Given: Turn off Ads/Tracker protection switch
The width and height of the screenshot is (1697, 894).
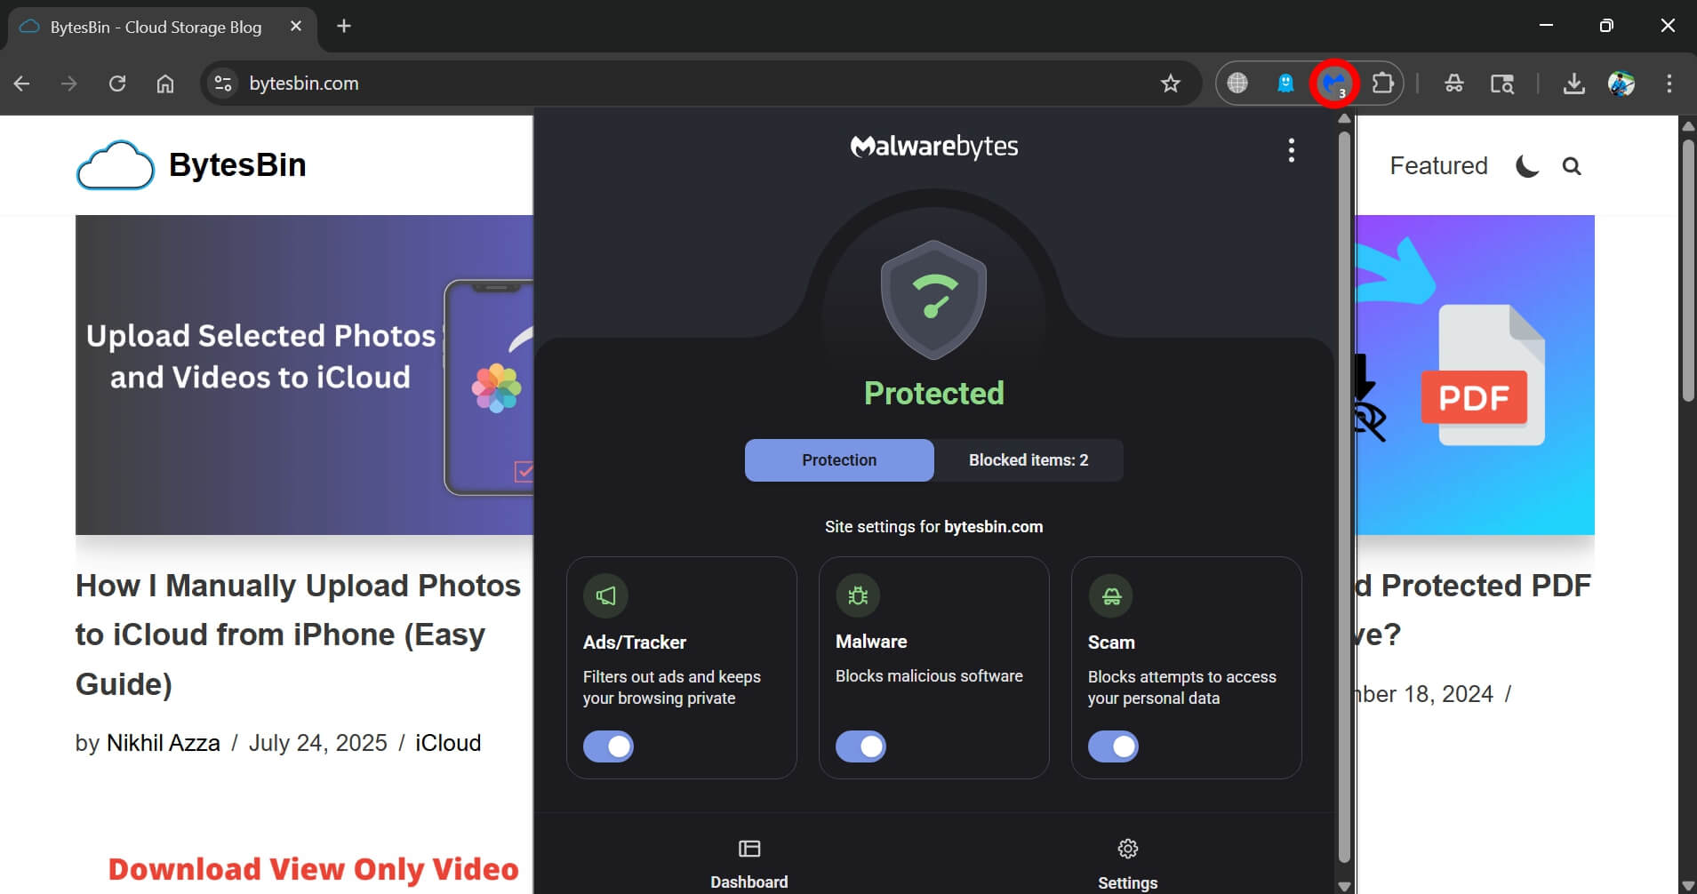Looking at the screenshot, I should (608, 746).
